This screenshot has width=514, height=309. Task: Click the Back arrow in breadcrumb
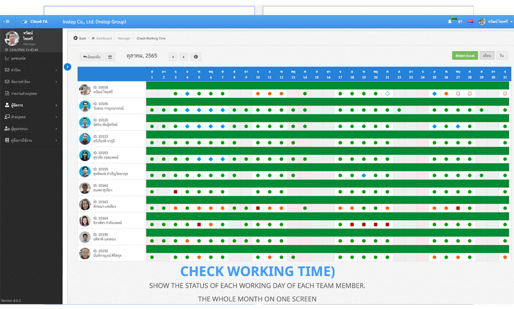[80, 39]
